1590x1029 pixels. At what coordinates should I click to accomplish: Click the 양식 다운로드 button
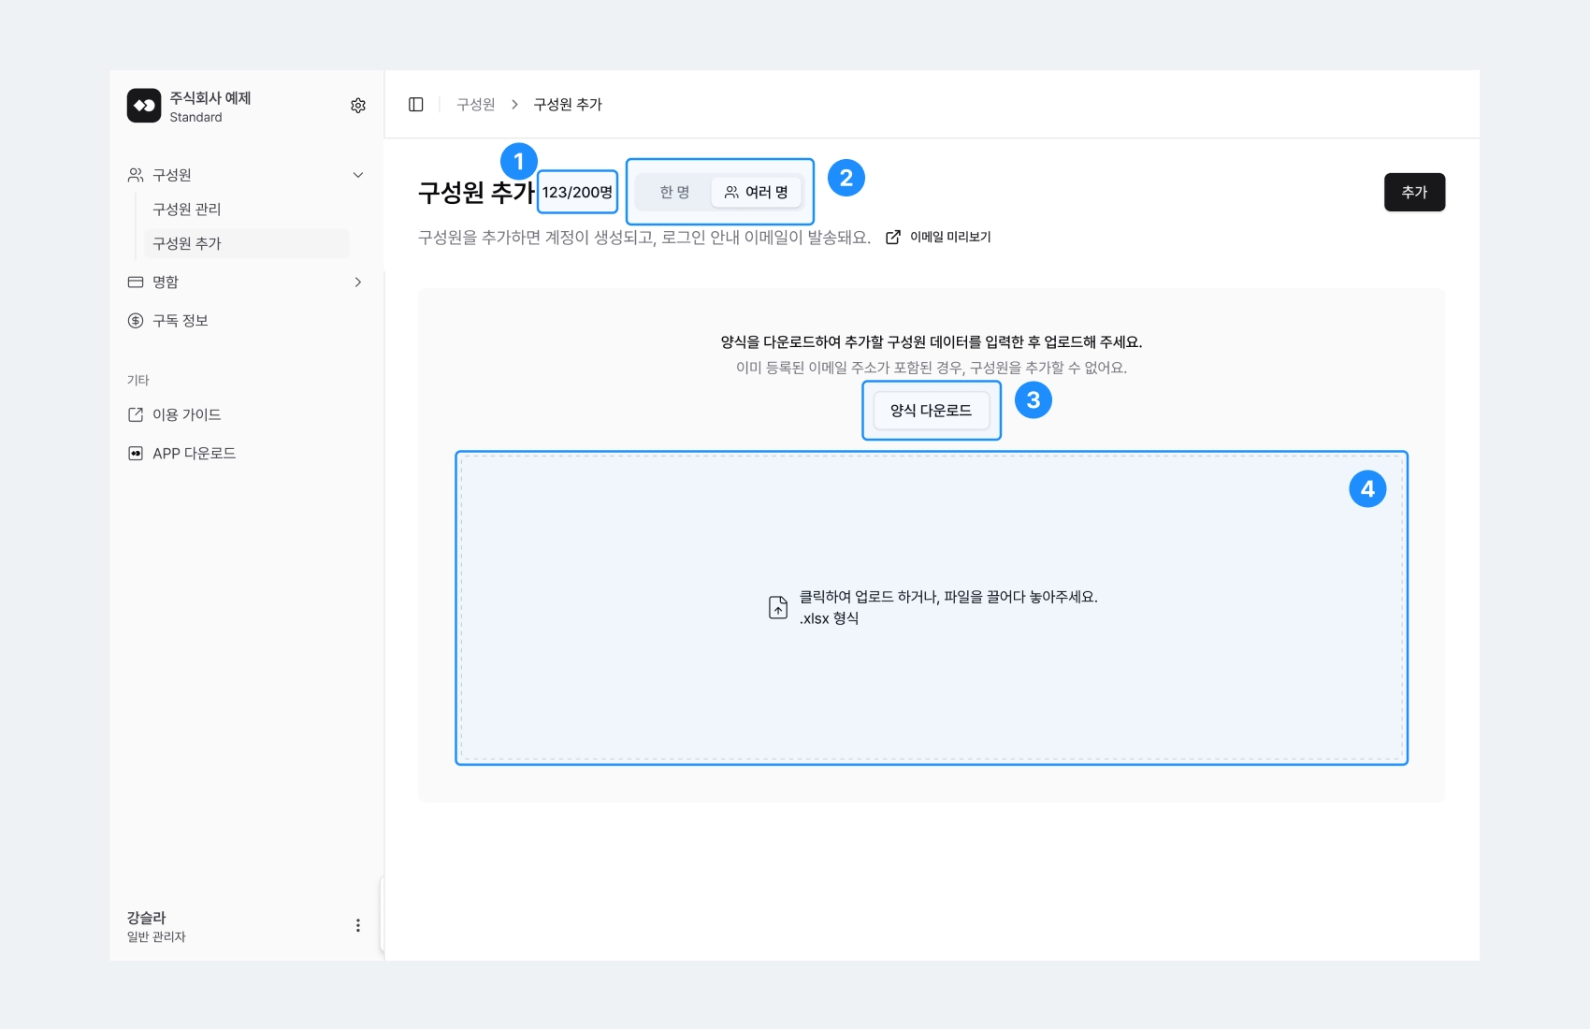tap(932, 411)
